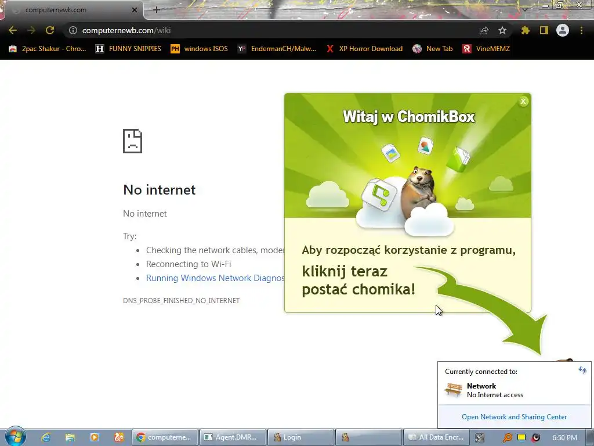This screenshot has height=446, width=594.
Task: Click the 'Reconnecting to Wi-Fi' suggestion text
Action: click(189, 264)
